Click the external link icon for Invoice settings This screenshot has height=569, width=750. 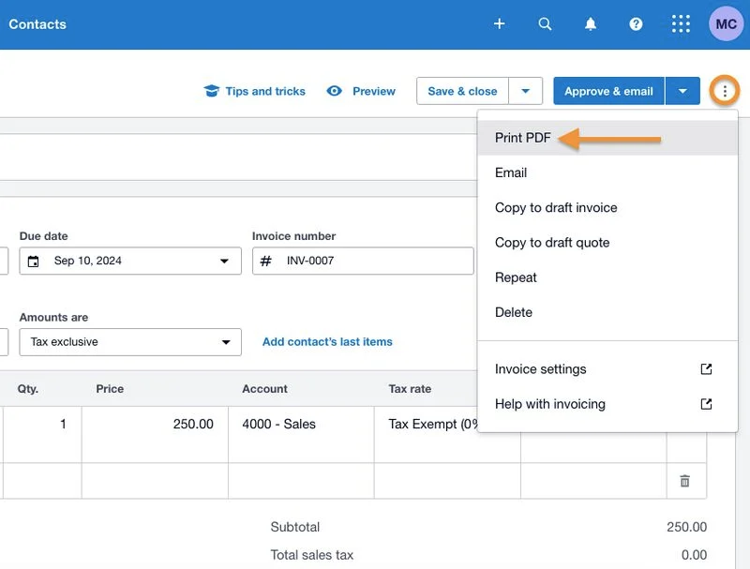pyautogui.click(x=706, y=369)
